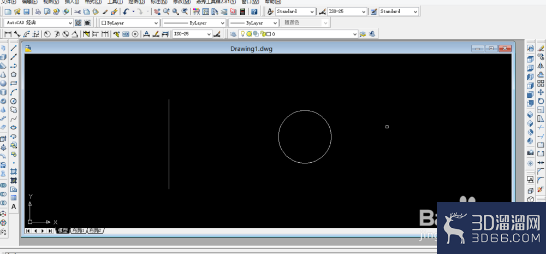Open the 视图(V) menu

pos(51,2)
